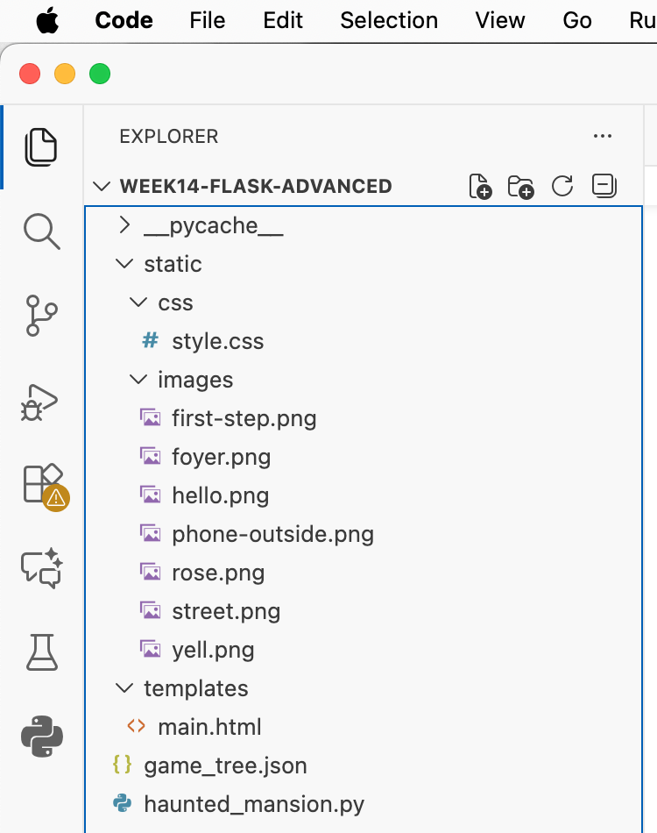This screenshot has height=833, width=657.
Task: Collapse the templates folder
Action: pos(195,688)
